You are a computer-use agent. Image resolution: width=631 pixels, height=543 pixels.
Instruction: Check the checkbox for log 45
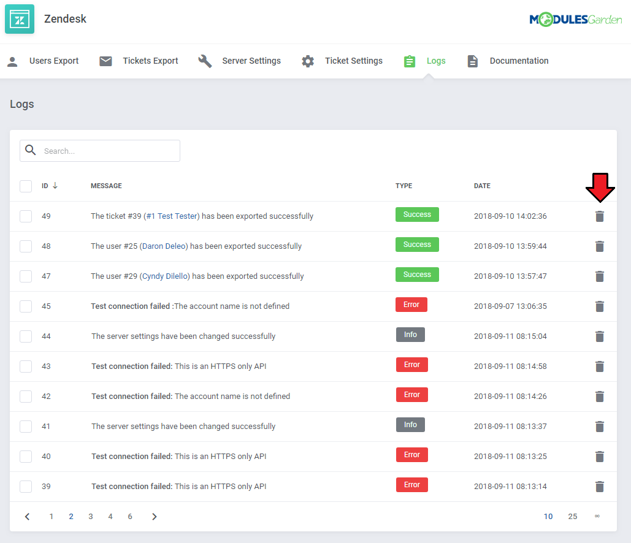[x=26, y=306]
